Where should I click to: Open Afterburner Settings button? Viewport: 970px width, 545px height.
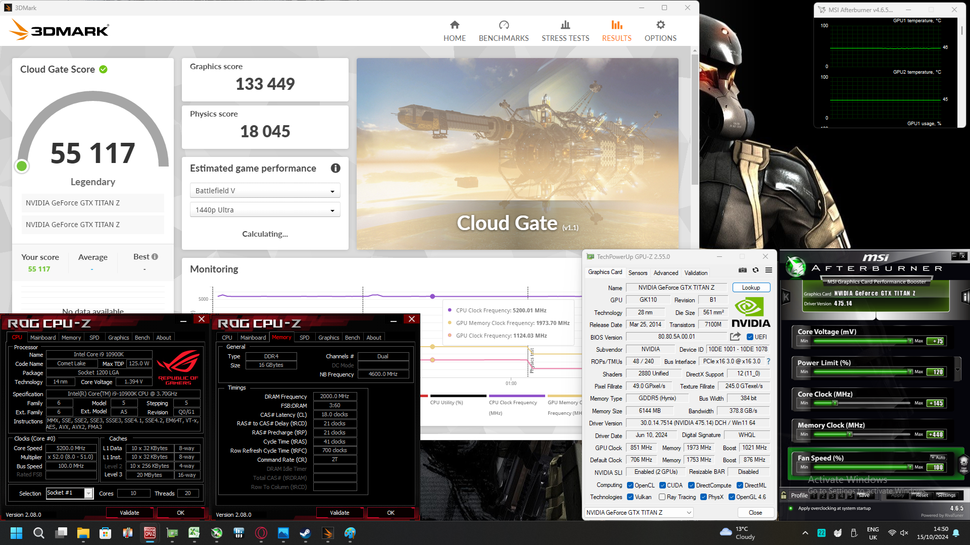(x=946, y=495)
